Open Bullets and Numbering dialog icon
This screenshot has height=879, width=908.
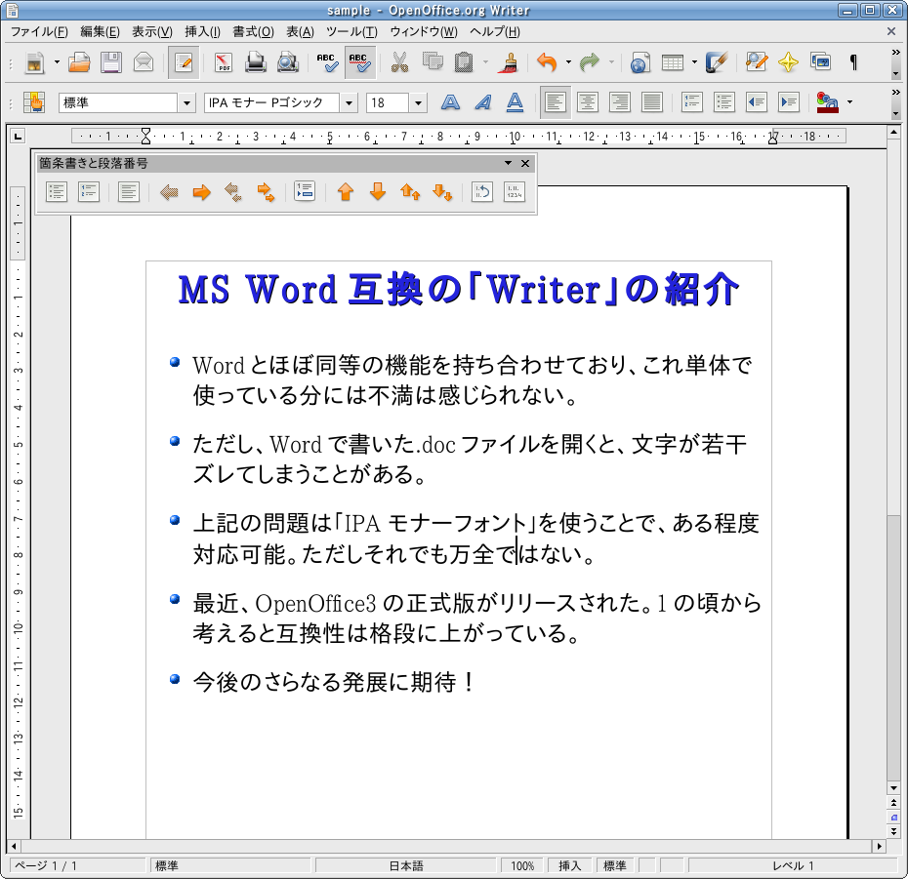pyautogui.click(x=515, y=192)
